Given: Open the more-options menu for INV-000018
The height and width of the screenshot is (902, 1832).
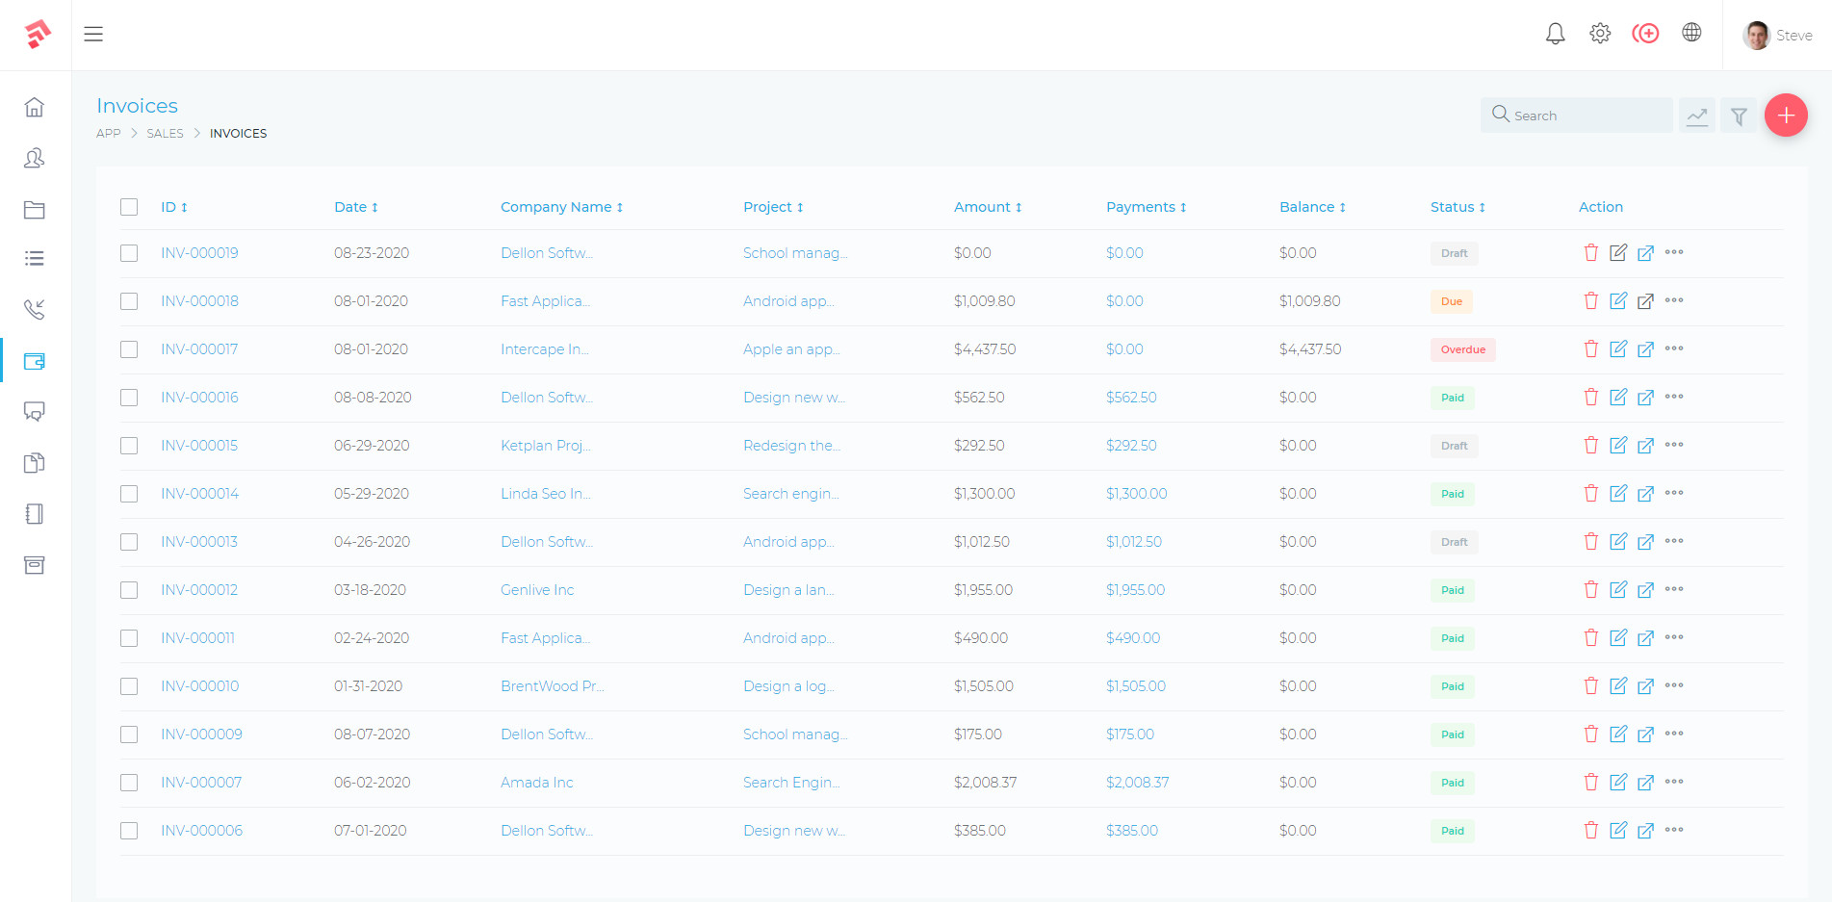Looking at the screenshot, I should (1674, 300).
